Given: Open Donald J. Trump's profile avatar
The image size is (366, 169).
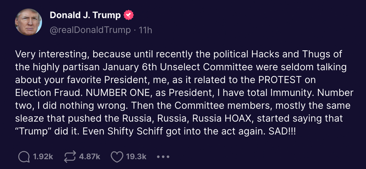Looking at the screenshot, I should pos(28,22).
